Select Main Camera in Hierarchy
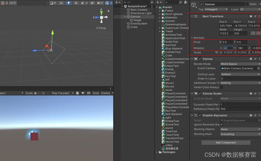This screenshot has height=161, width=261. (139, 10)
